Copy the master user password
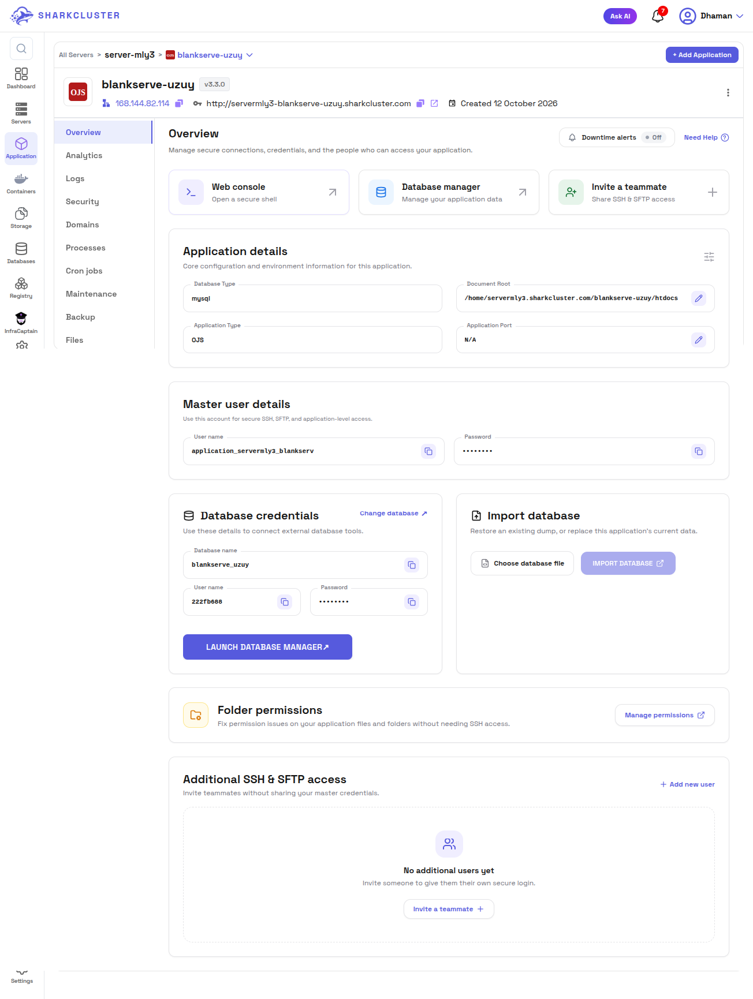This screenshot has width=753, height=999. pos(699,451)
